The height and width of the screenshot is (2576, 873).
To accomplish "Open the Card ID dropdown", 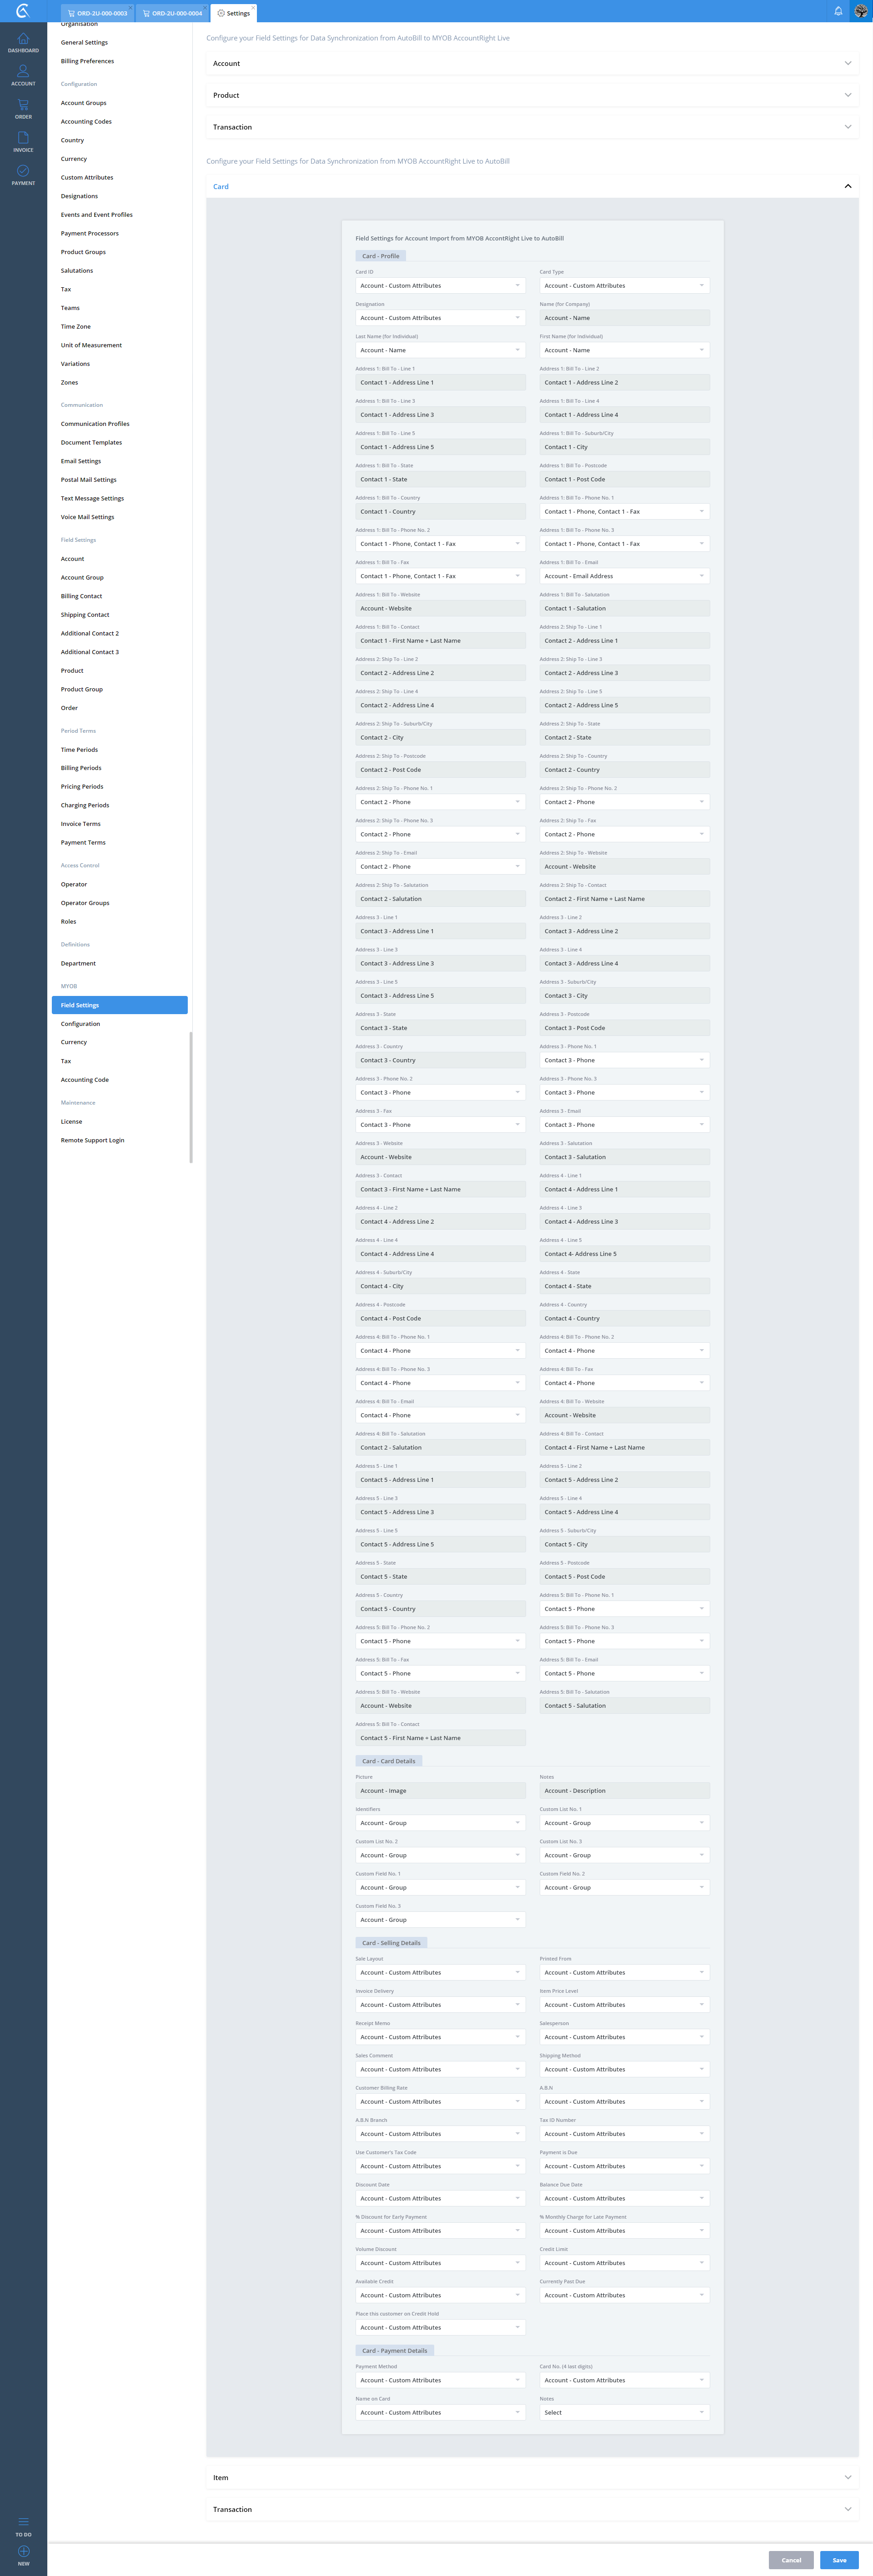I will [440, 286].
